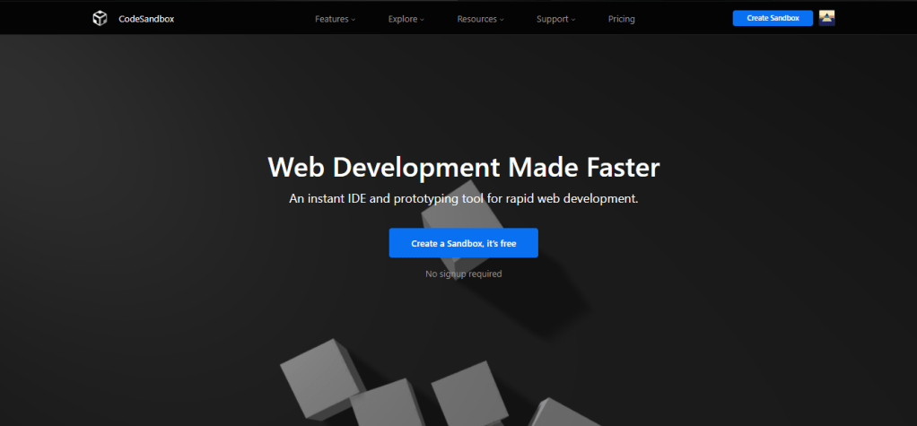917x426 pixels.
Task: Click the chevron next to Features
Action: pyautogui.click(x=354, y=20)
